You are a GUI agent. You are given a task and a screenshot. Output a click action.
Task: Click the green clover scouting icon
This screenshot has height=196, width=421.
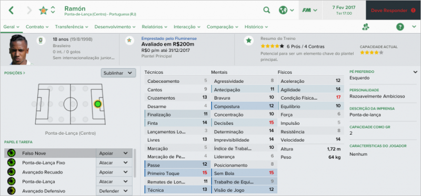click(366, 27)
